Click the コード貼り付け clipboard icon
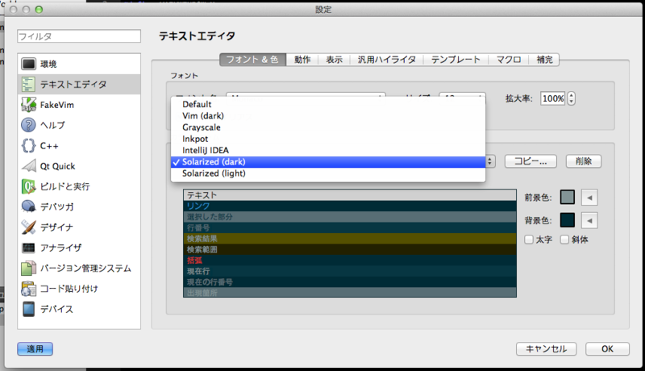Screen dimensions: 645x371 (28, 288)
